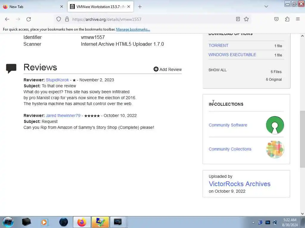305x228 pixels.
Task: Show hidden system tray icons
Action: tap(253, 222)
